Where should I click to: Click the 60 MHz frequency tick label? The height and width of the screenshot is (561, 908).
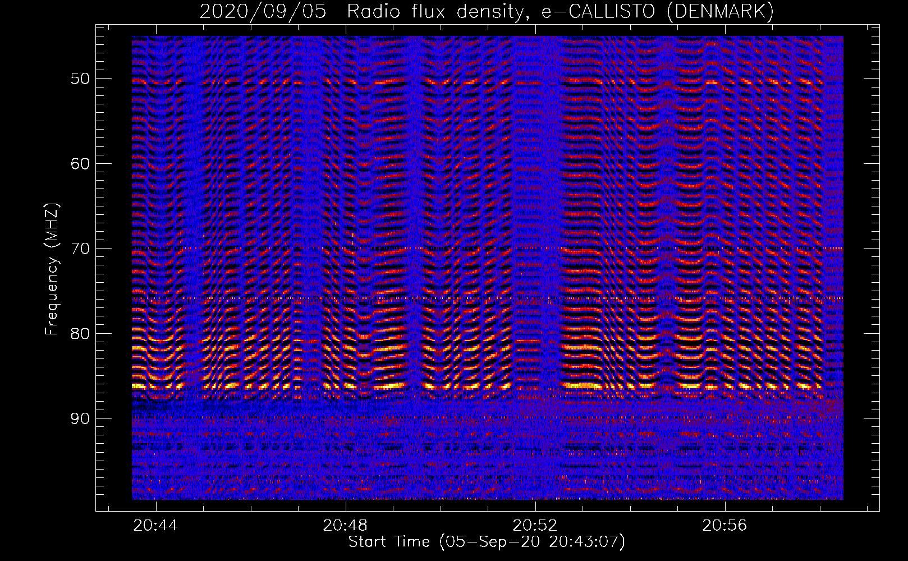[x=80, y=164]
